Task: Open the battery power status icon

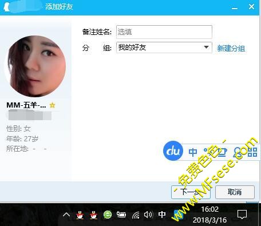Action: pyautogui.click(x=121, y=215)
